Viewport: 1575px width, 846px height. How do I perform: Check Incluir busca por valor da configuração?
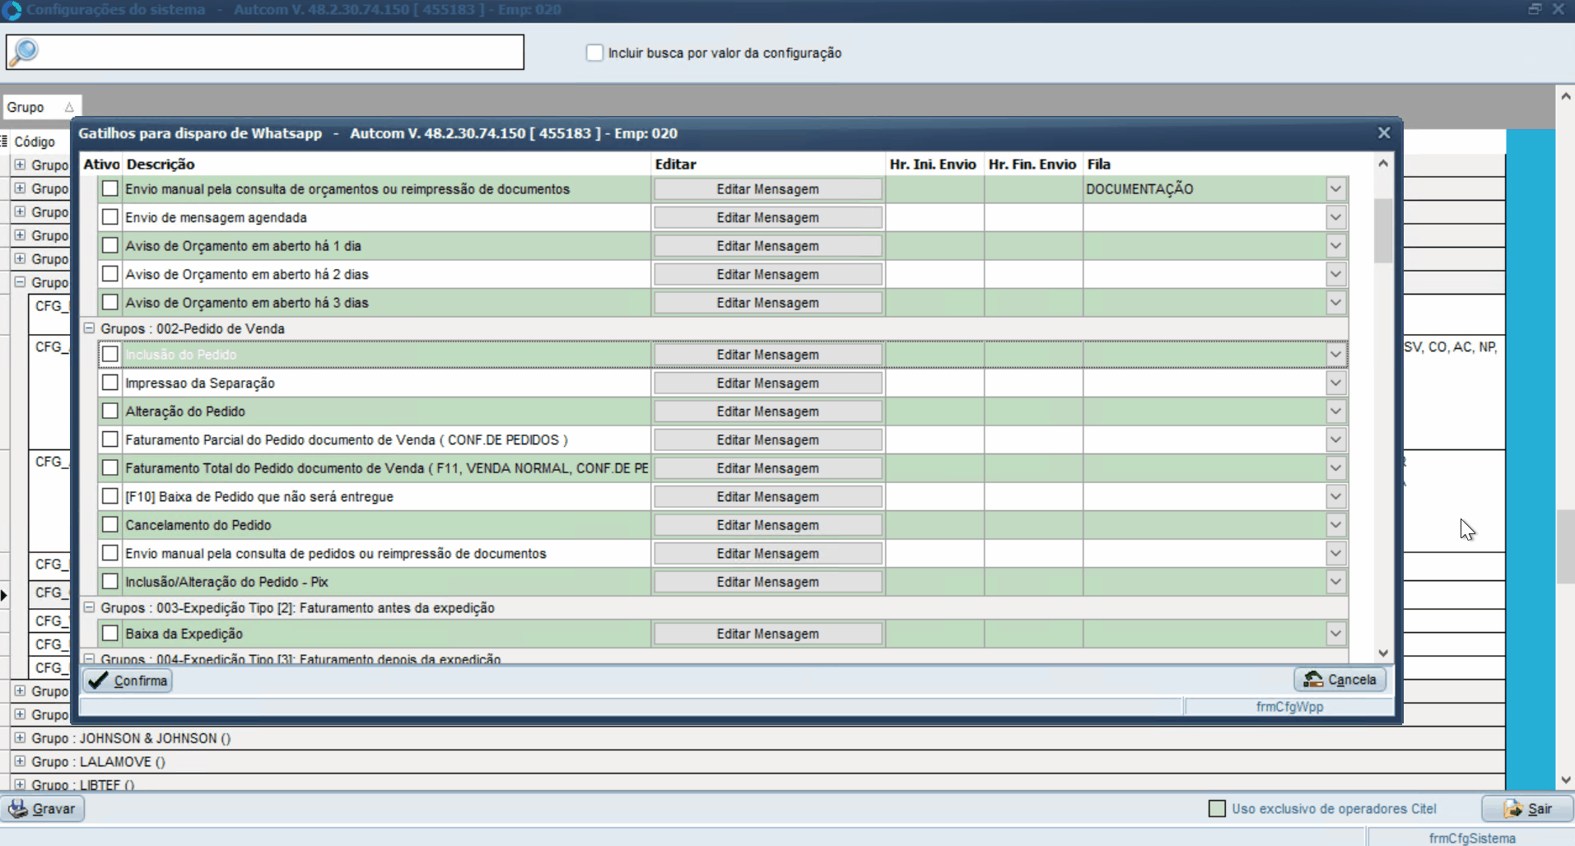pos(594,53)
